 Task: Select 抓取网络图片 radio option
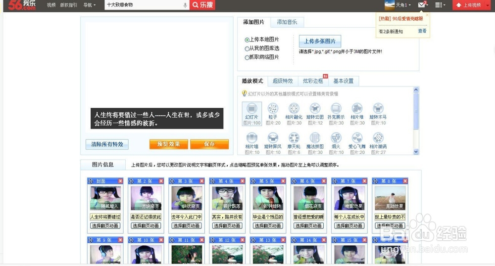point(247,57)
